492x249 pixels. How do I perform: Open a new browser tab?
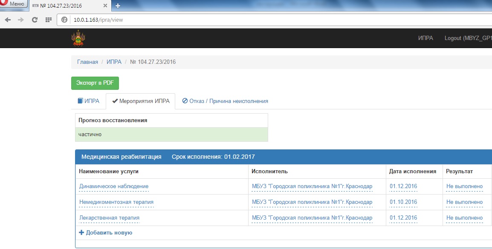tap(118, 6)
